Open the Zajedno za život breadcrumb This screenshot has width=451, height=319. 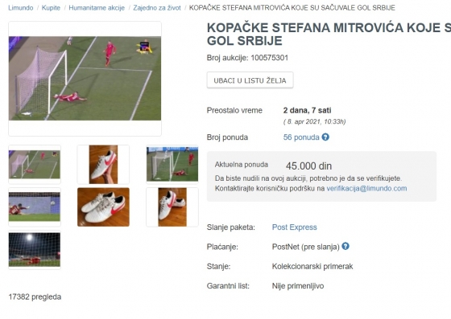click(x=157, y=8)
